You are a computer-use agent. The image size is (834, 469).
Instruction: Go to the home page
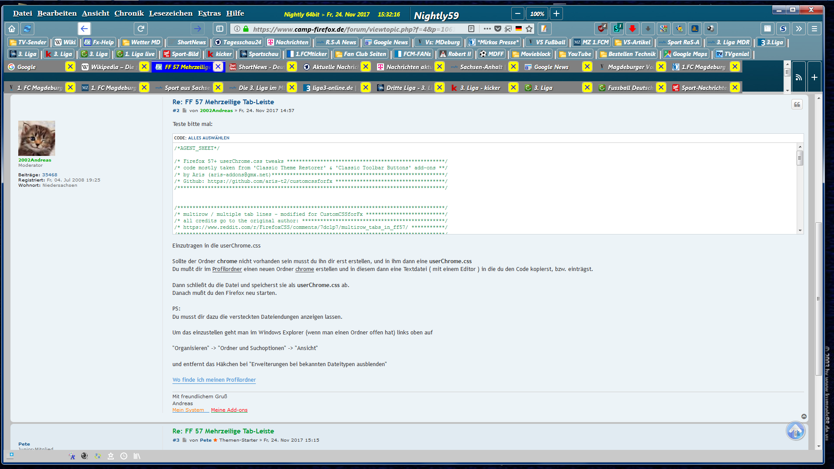coord(12,29)
